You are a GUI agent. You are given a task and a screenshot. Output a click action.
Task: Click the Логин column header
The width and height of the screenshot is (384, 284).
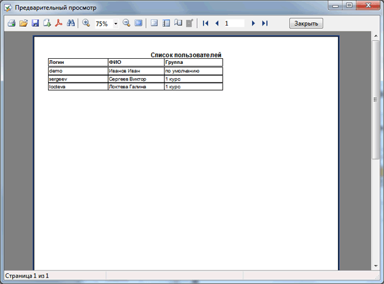click(x=78, y=62)
